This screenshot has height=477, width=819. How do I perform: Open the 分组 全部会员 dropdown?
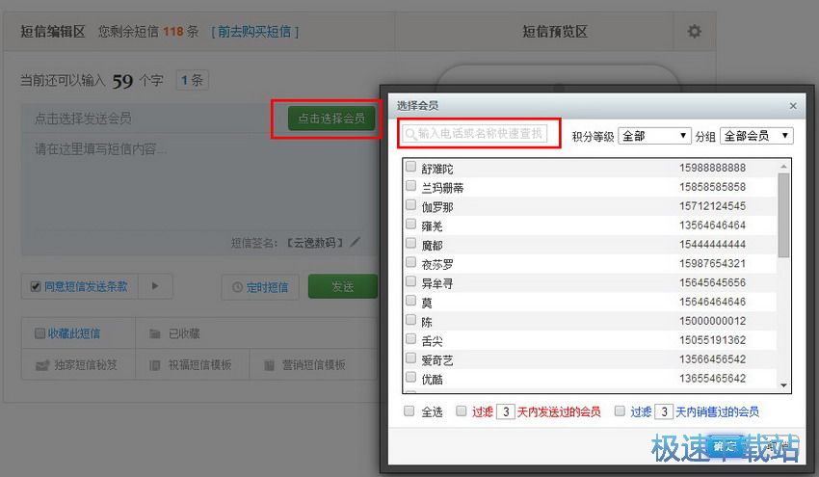pyautogui.click(x=756, y=136)
